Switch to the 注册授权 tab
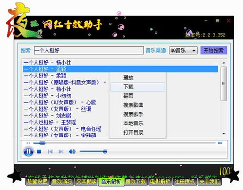 click(185, 181)
